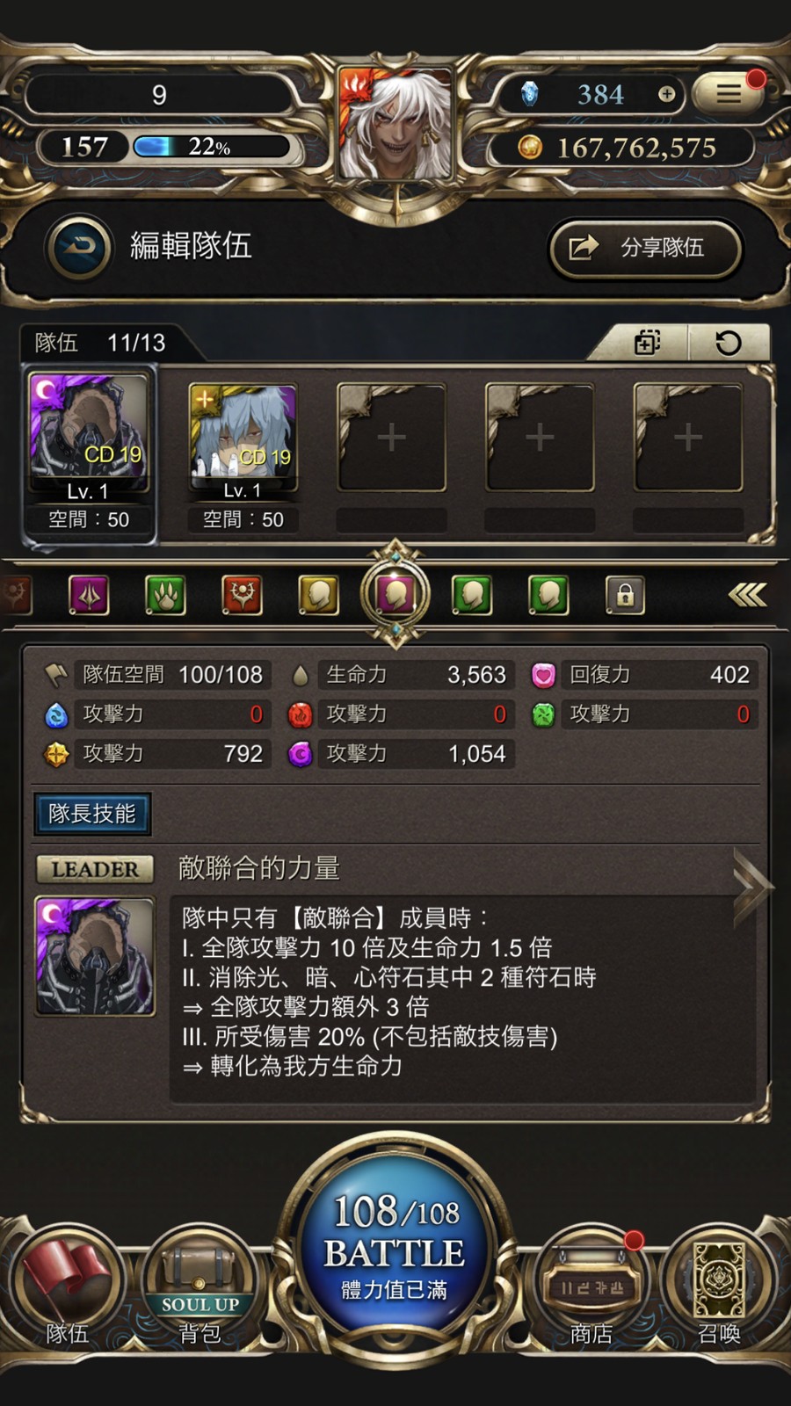Select the first green head silhouette team
Viewport: 791px width, 1406px height.
pyautogui.click(x=472, y=596)
